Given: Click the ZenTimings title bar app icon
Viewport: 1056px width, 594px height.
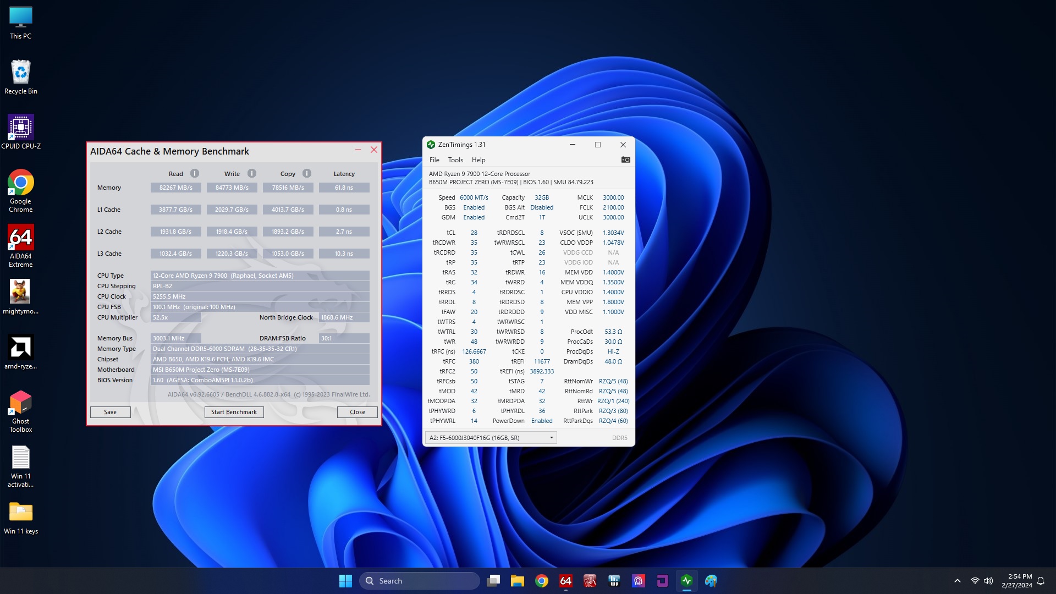Looking at the screenshot, I should 431,145.
